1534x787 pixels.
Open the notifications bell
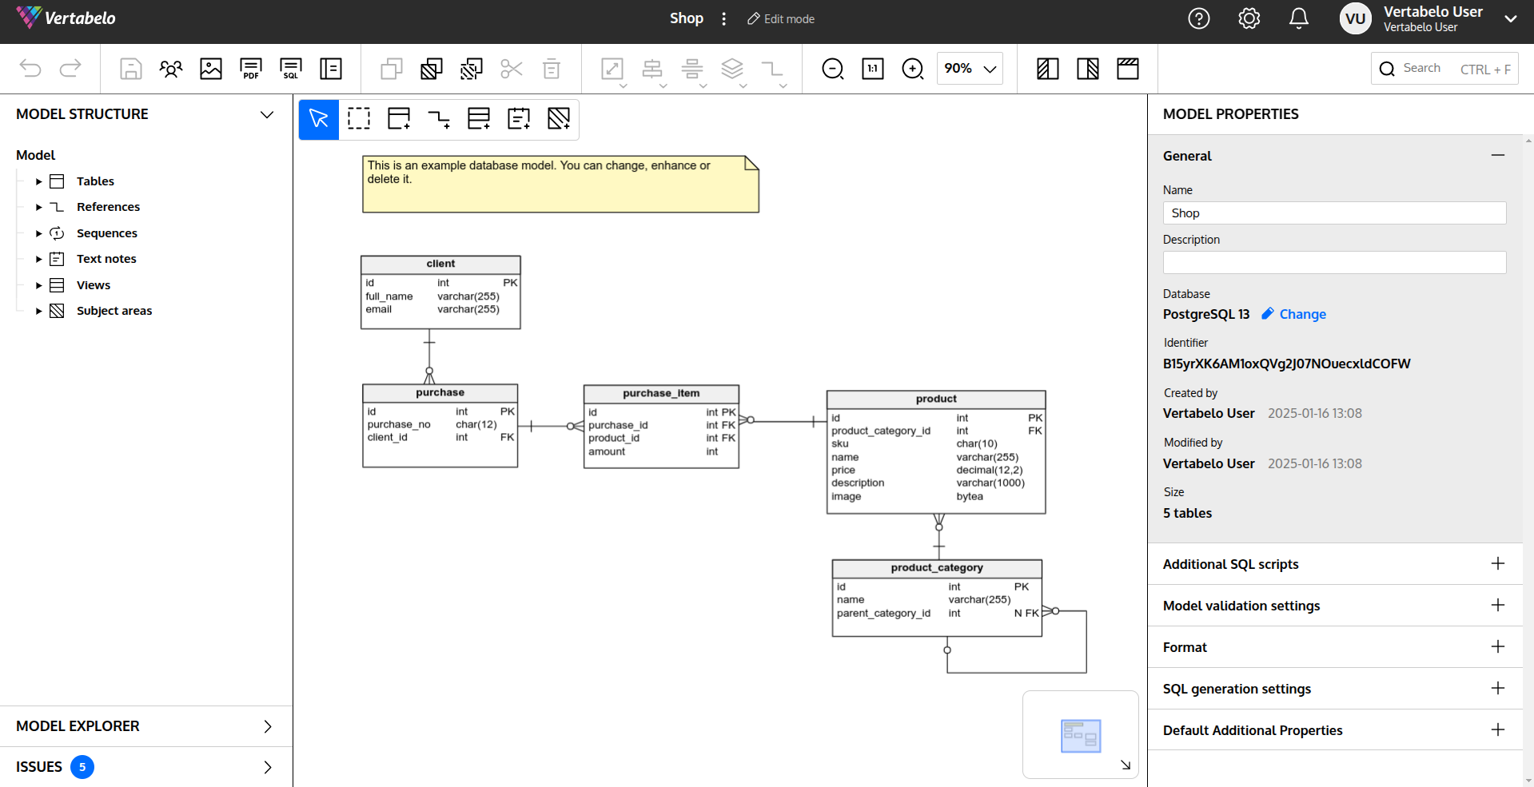[x=1299, y=18]
